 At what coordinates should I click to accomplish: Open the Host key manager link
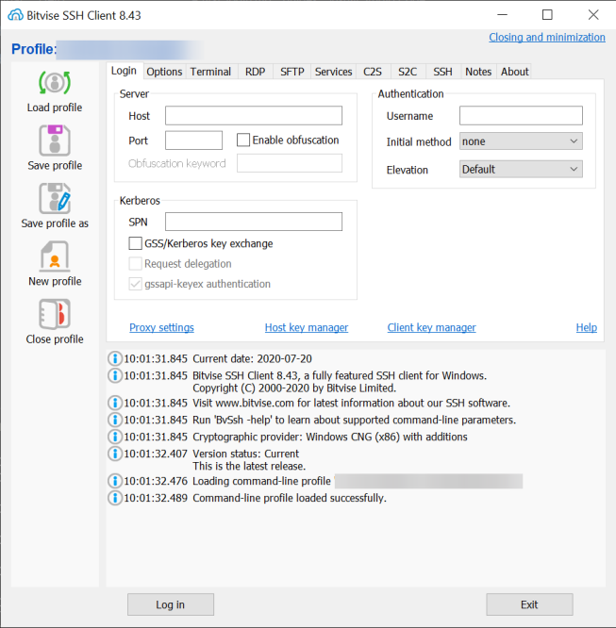[307, 328]
